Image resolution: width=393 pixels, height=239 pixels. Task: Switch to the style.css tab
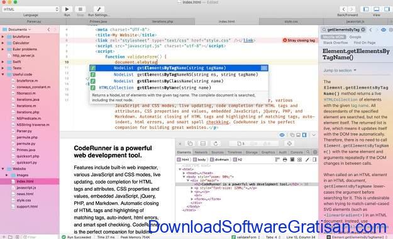click(291, 21)
